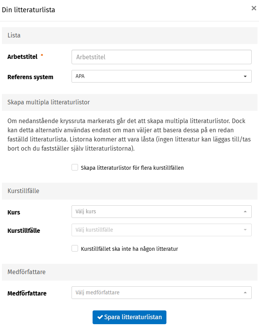This screenshot has height=328, width=259.
Task: Open the APA dropdown arrow
Action: pos(246,76)
